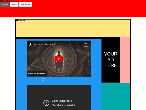Select the Show all filter button
Image resolution: width=146 pixels, height=110 pixels.
(5, 4)
